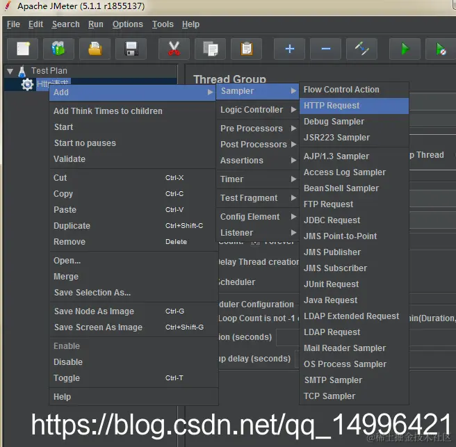Viewport: 456px width, 447px height.
Task: Expand the Timer submenu arrow
Action: pyautogui.click(x=294, y=179)
